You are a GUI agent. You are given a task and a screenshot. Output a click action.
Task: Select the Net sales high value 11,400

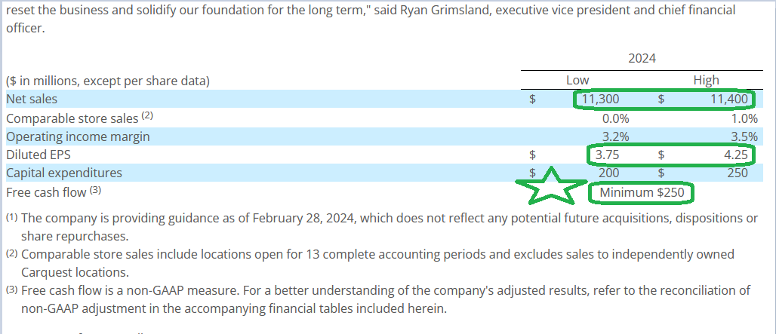click(729, 100)
